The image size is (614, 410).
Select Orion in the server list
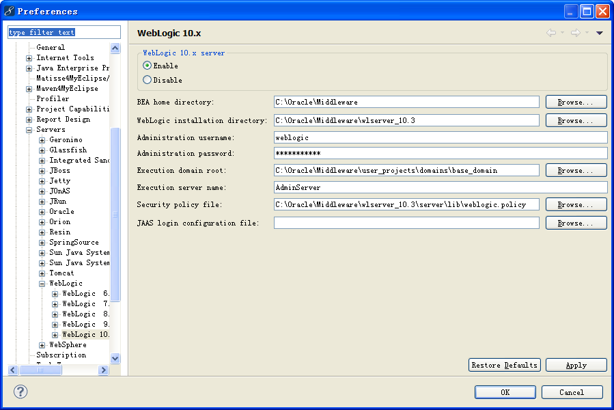[60, 221]
